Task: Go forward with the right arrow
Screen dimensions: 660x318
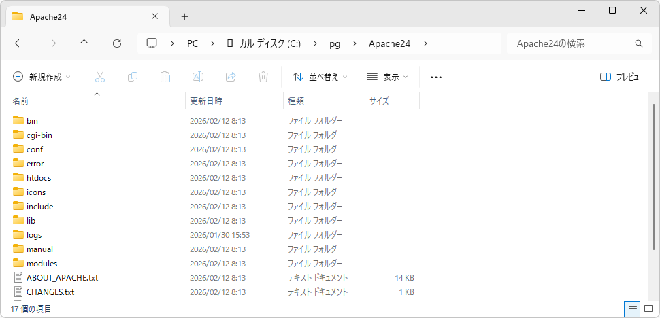Action: click(x=52, y=43)
